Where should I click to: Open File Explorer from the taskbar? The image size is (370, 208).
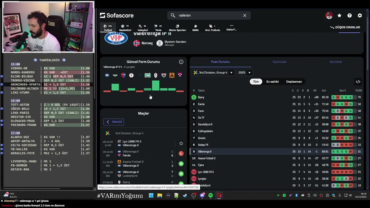[x=160, y=196]
